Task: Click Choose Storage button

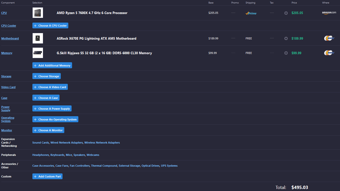Action: 46,76
